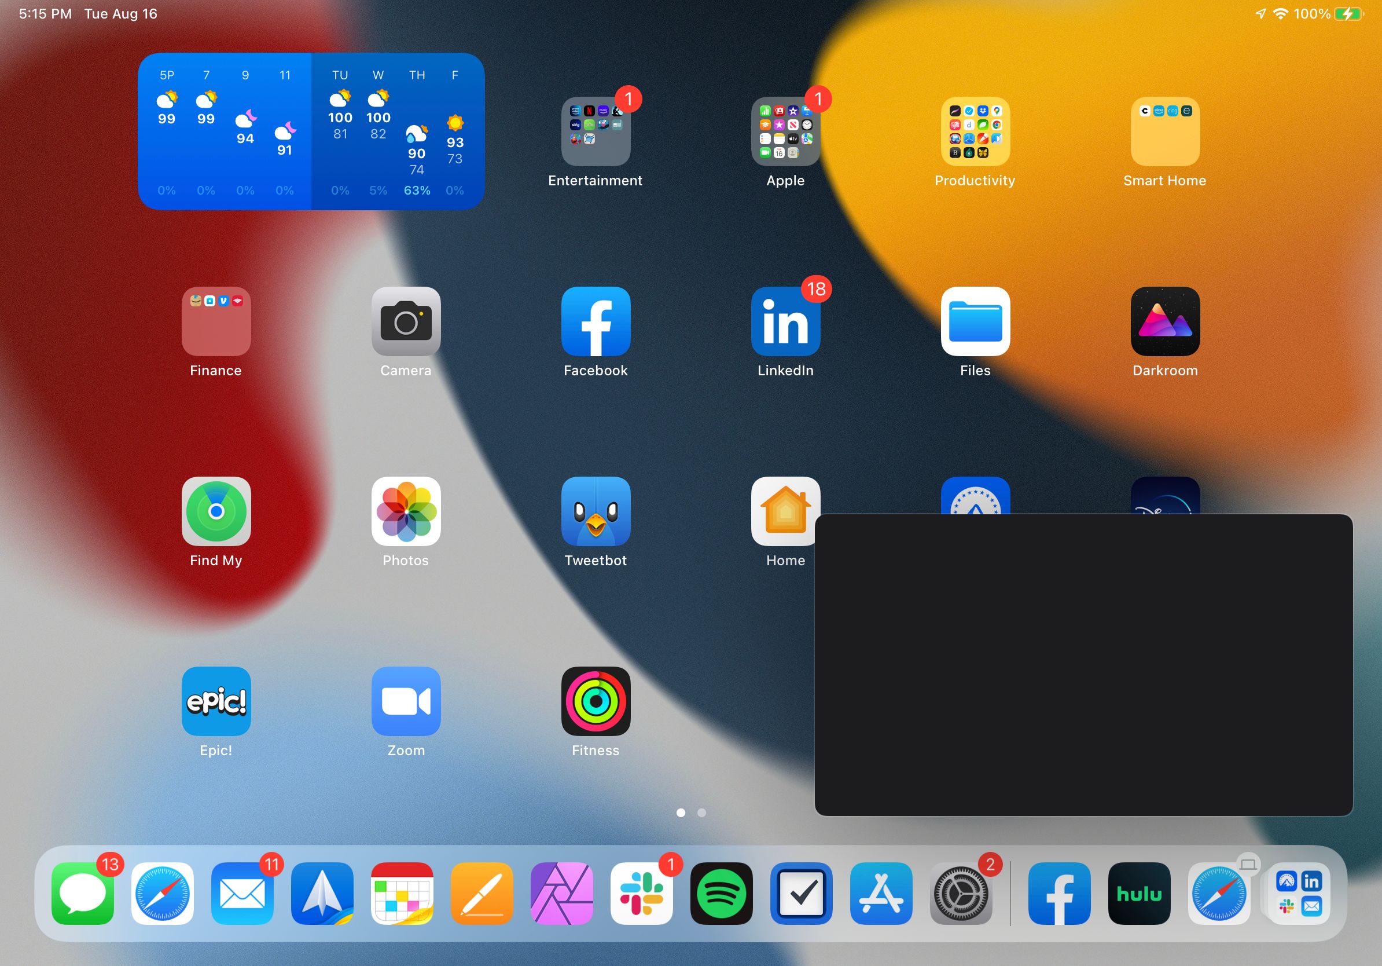
Task: Open the Photos app
Action: (406, 511)
